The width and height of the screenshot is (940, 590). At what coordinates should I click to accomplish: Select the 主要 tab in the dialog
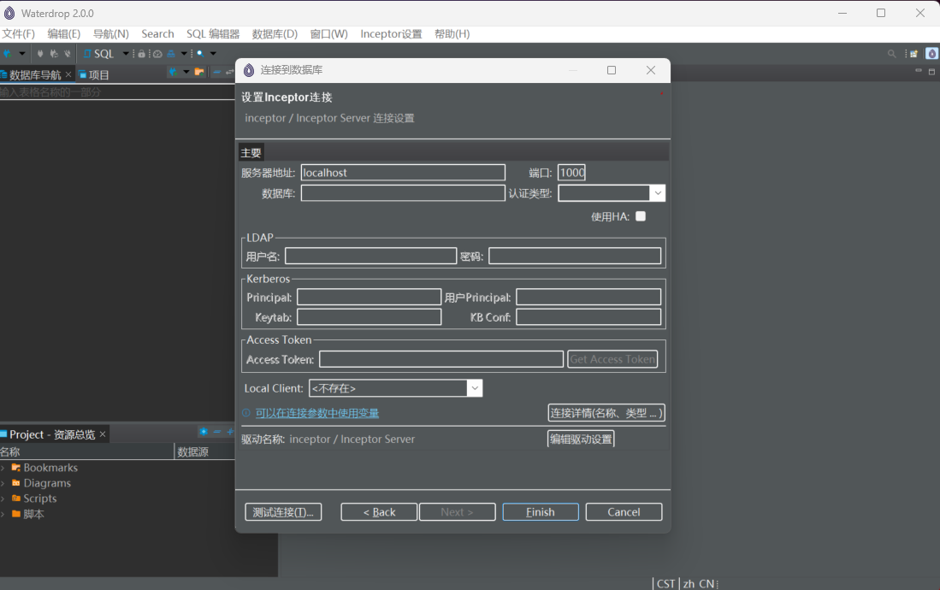click(251, 152)
